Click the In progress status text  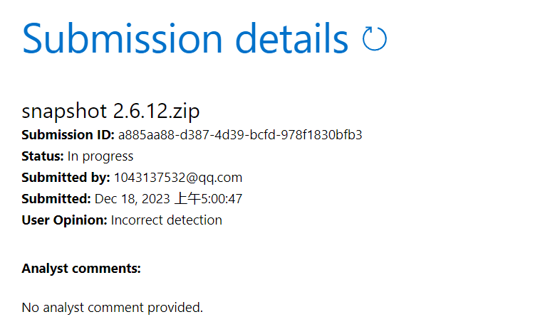point(100,156)
